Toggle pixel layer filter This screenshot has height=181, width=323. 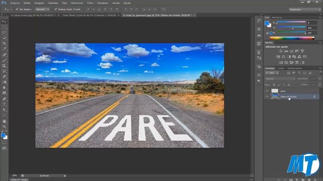click(x=288, y=73)
